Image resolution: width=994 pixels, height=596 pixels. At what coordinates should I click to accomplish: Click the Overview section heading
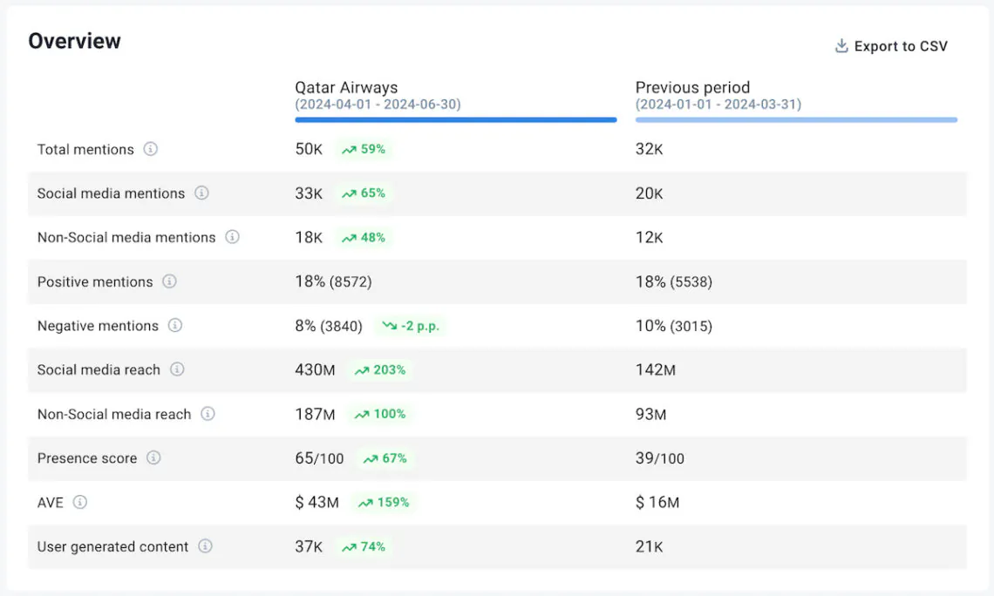[74, 41]
